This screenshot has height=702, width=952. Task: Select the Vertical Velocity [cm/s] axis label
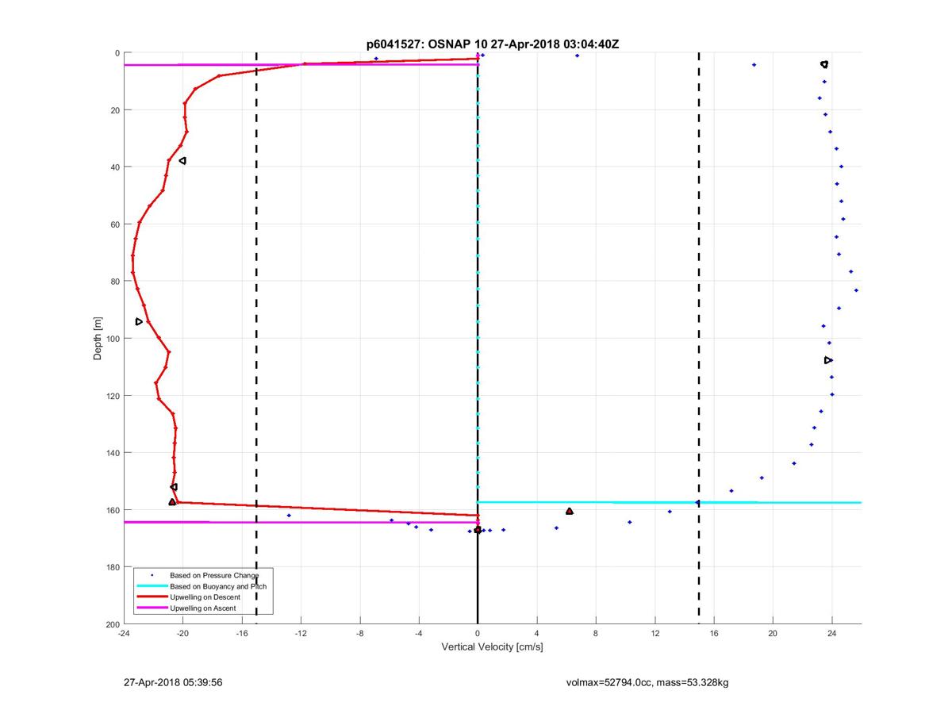point(492,648)
